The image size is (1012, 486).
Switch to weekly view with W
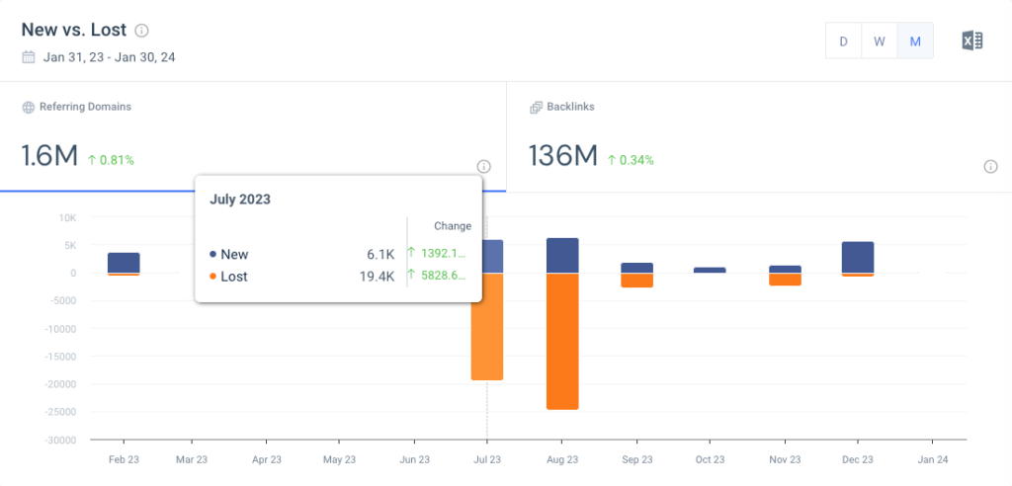coord(879,41)
